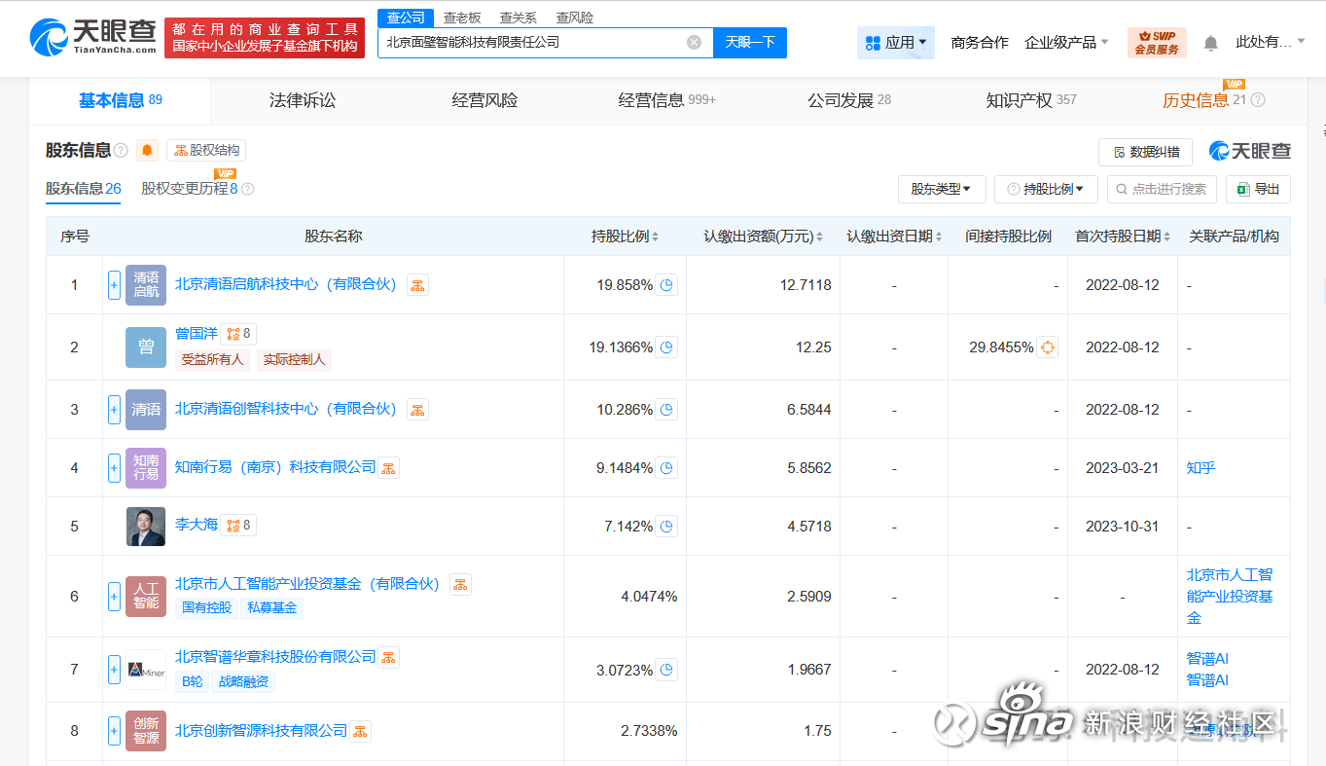Click the 天眼一下 search button
Viewport: 1326px width, 766px height.
750,42
